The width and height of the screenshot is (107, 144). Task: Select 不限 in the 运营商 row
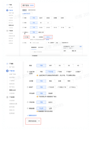[41, 81]
